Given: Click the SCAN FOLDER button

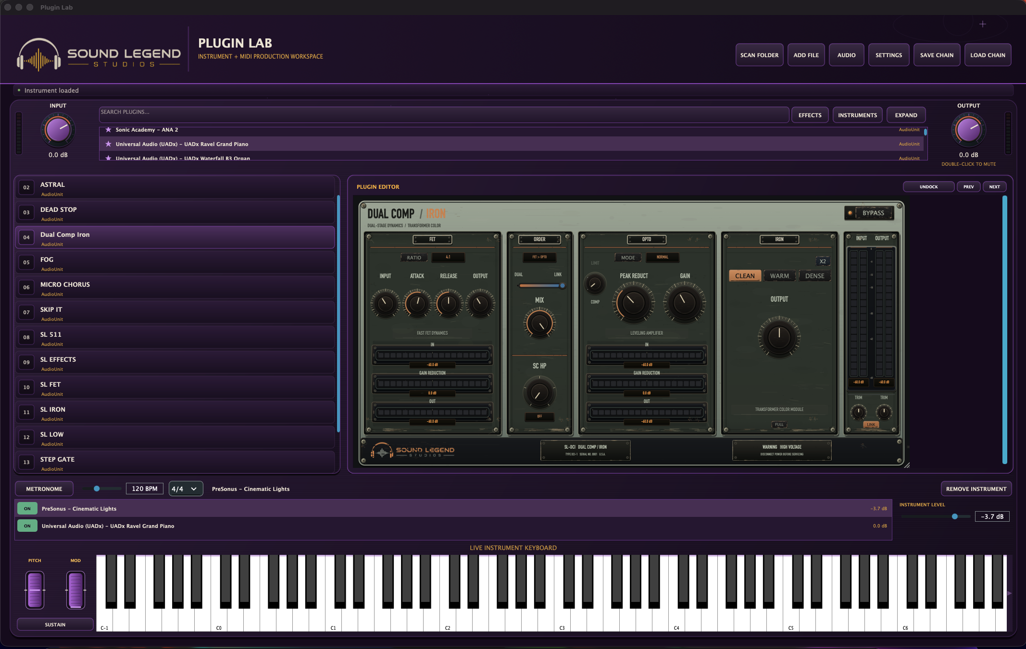Looking at the screenshot, I should pyautogui.click(x=759, y=55).
